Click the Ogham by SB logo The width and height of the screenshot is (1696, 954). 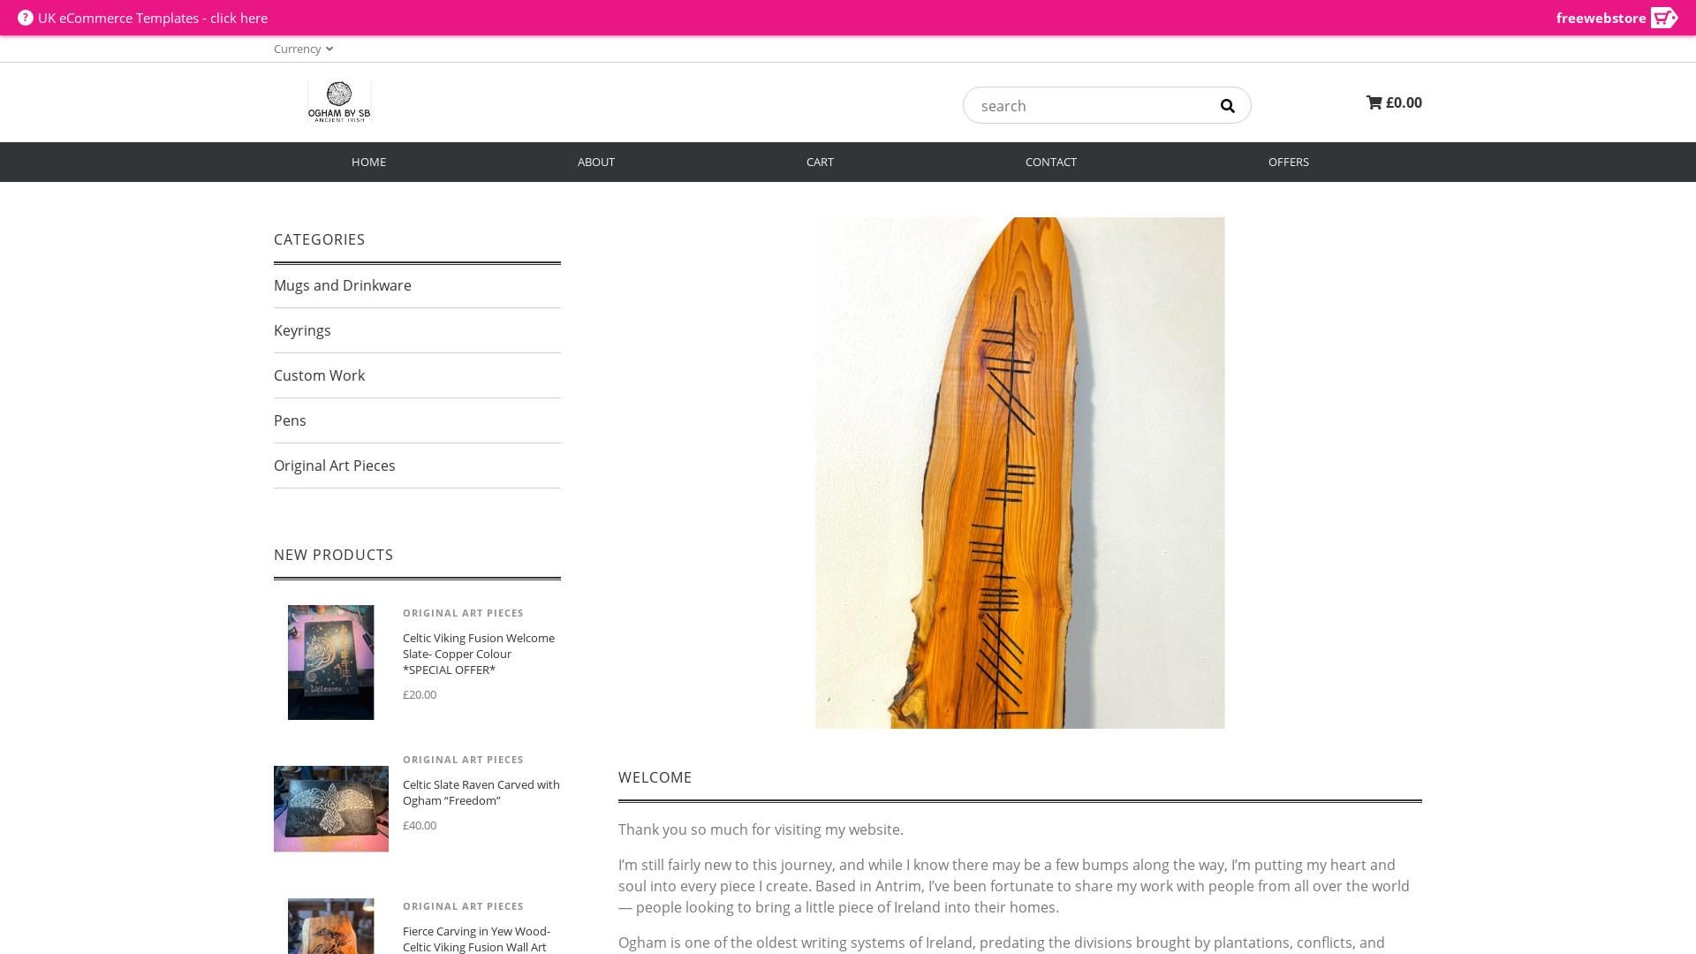click(x=339, y=102)
